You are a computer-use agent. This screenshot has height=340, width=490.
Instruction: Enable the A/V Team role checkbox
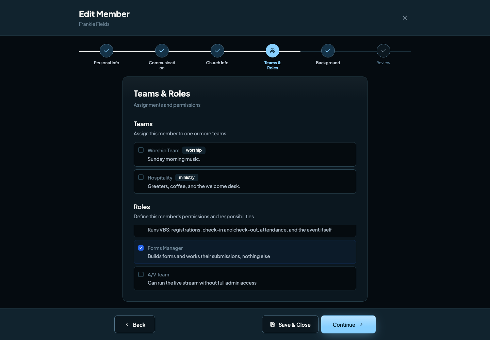point(141,274)
